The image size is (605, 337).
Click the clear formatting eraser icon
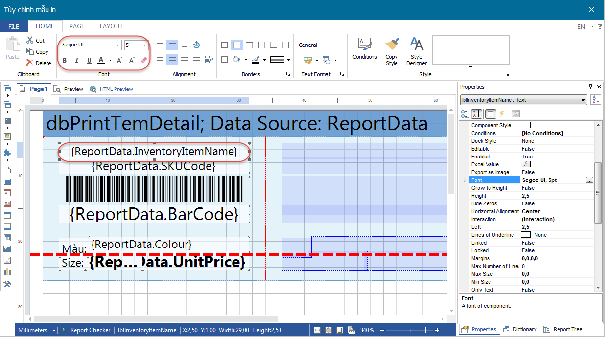144,60
